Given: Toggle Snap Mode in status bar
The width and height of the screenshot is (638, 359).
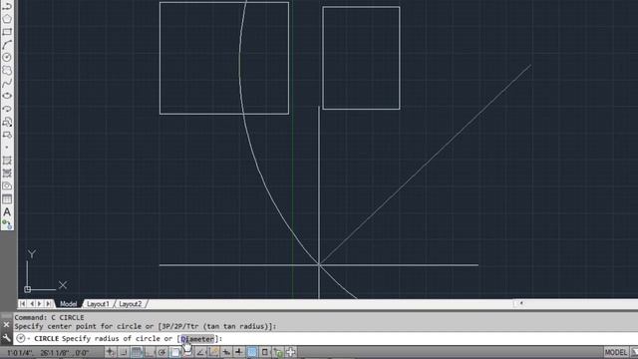Looking at the screenshot, I should pyautogui.click(x=124, y=352).
